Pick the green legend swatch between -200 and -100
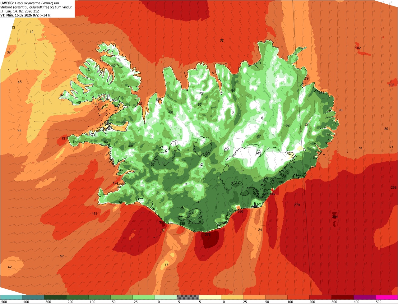398x304 pixels. (77, 297)
